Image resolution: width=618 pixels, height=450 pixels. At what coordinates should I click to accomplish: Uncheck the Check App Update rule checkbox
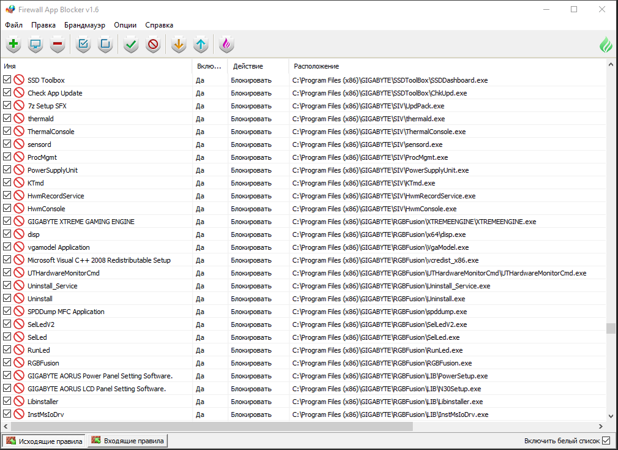click(x=7, y=92)
